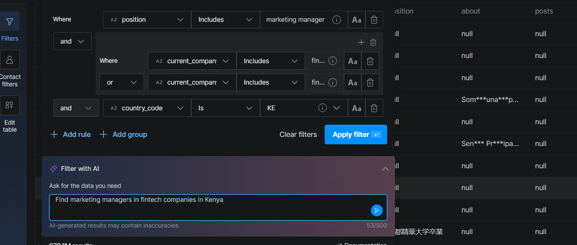
Task: Delete the 'or' current_company rule
Action: coord(370,82)
